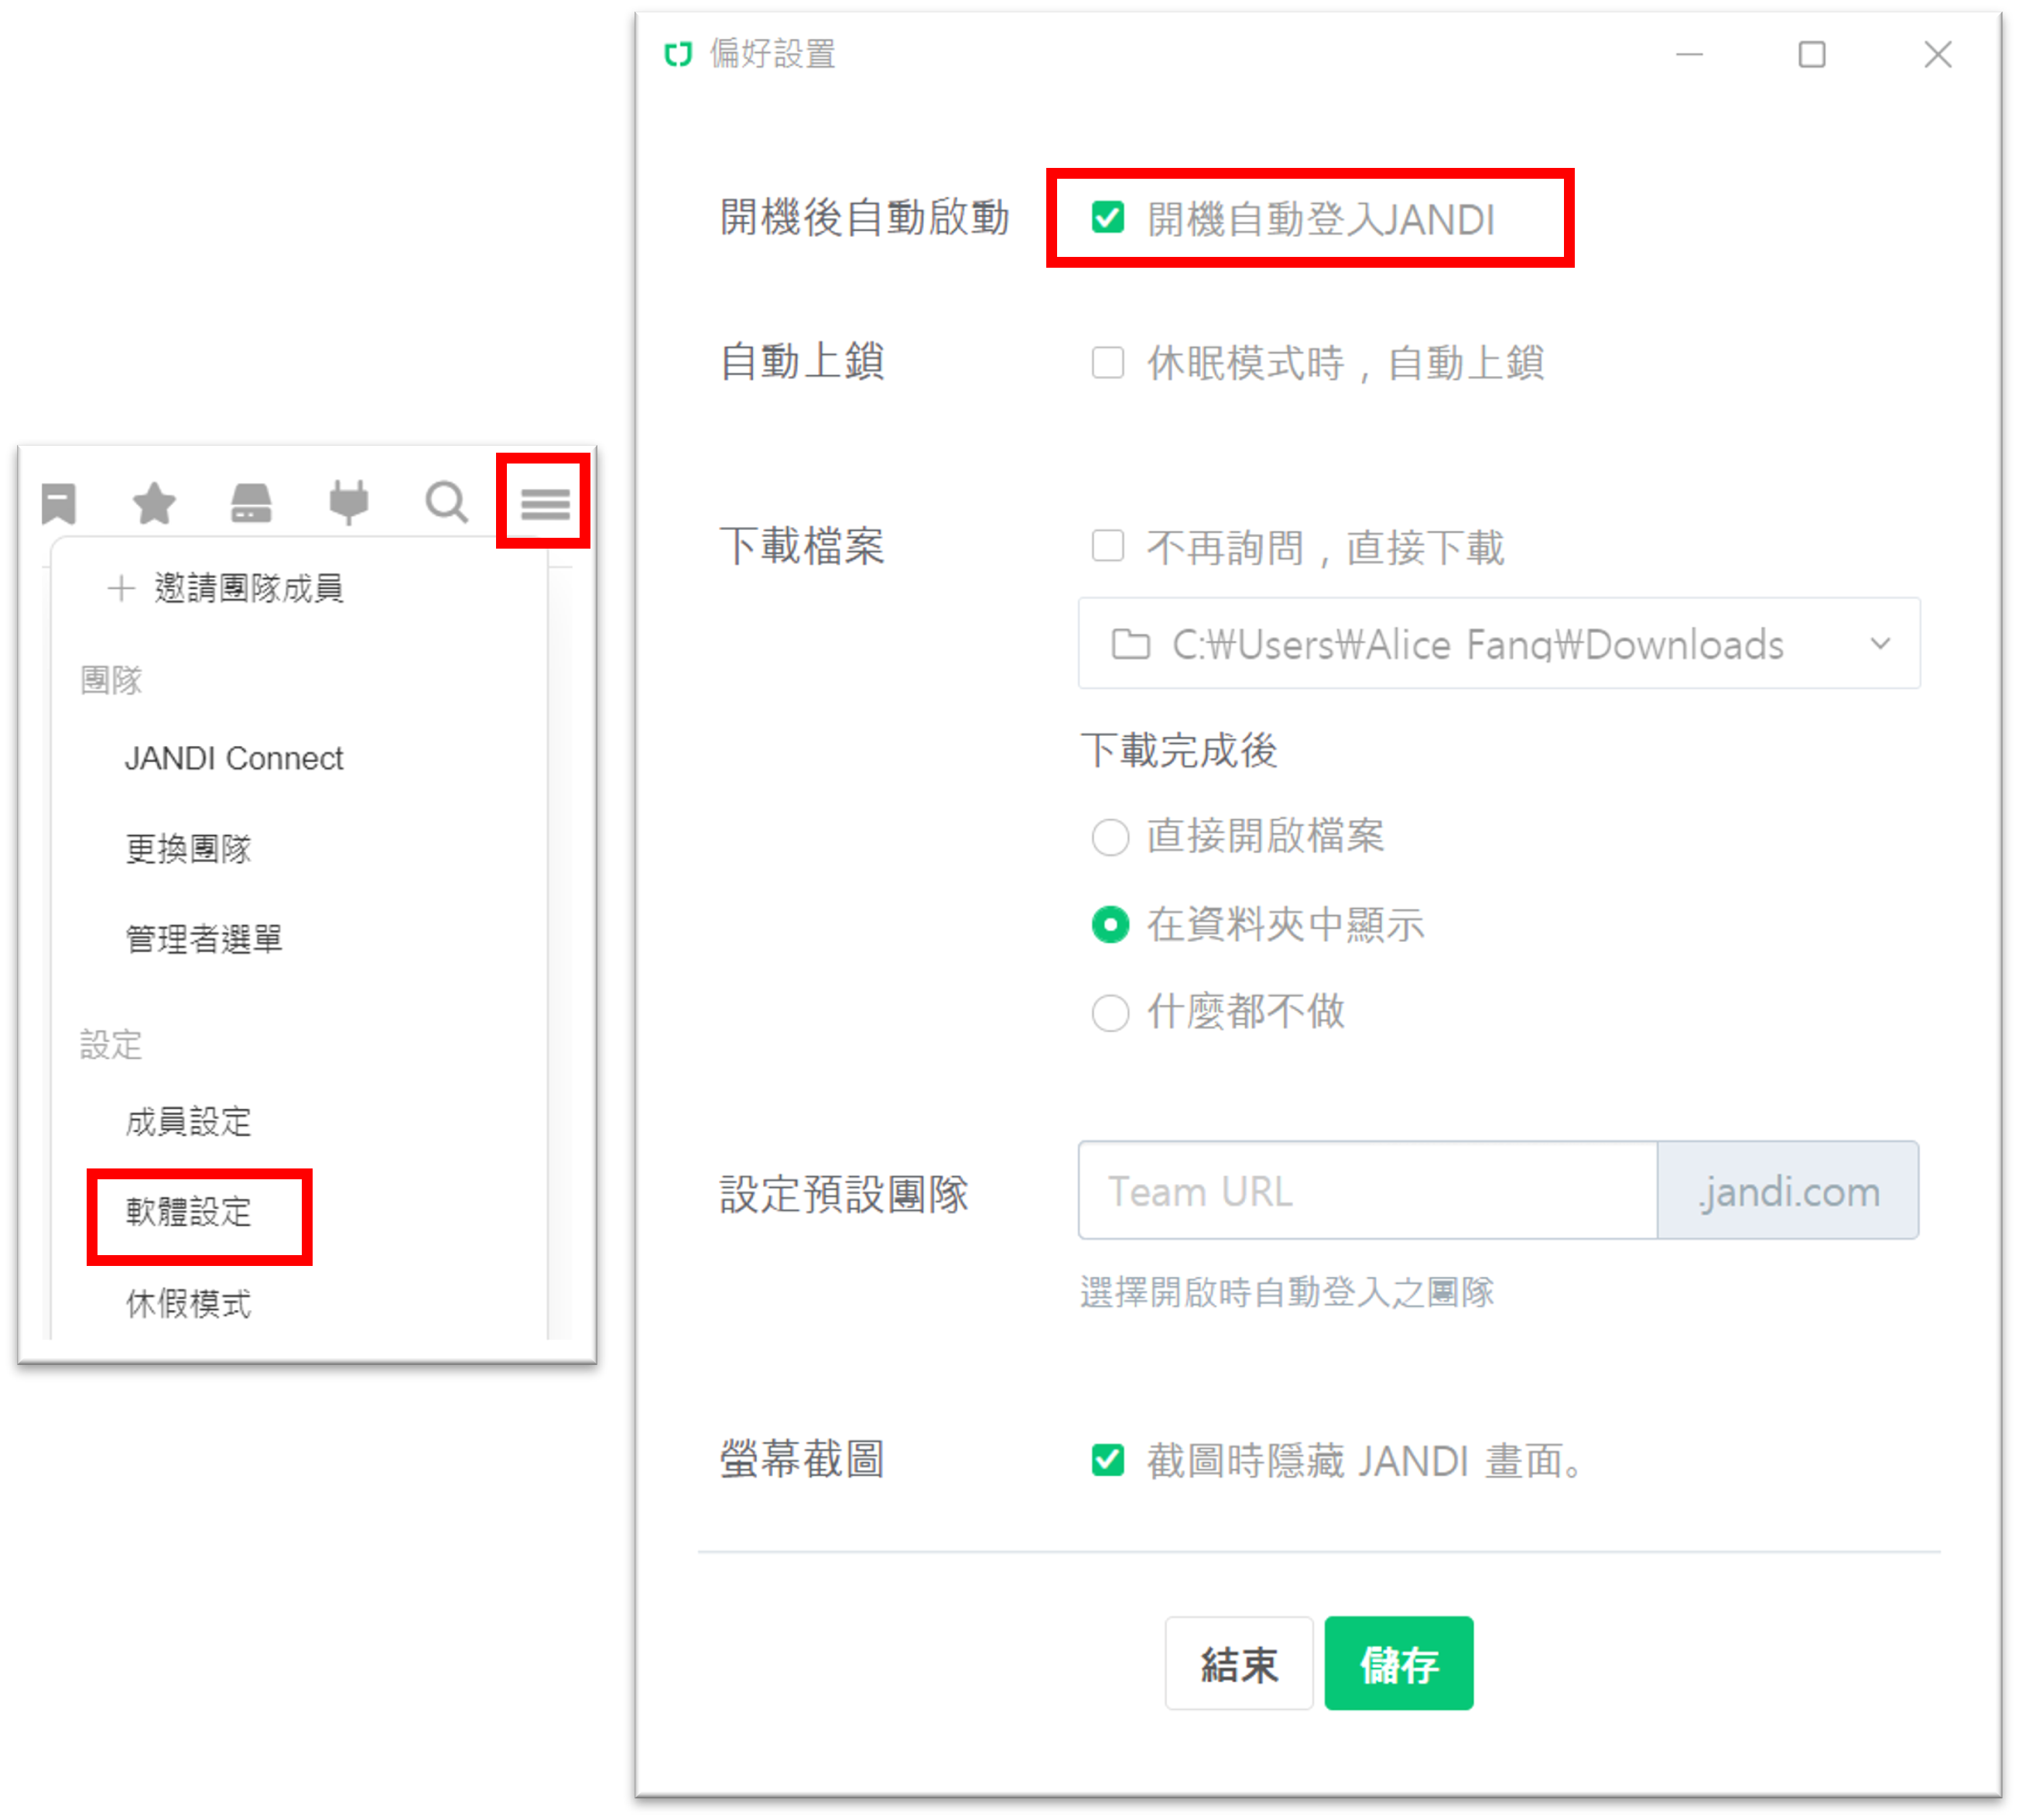2019x1820 pixels.
Task: Open search with magnifier icon
Action: pyautogui.click(x=446, y=503)
